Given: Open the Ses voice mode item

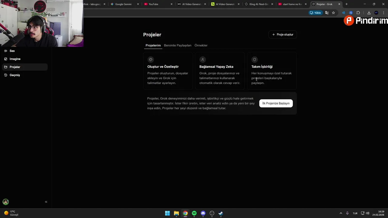Looking at the screenshot, I should pyautogui.click(x=24, y=51).
